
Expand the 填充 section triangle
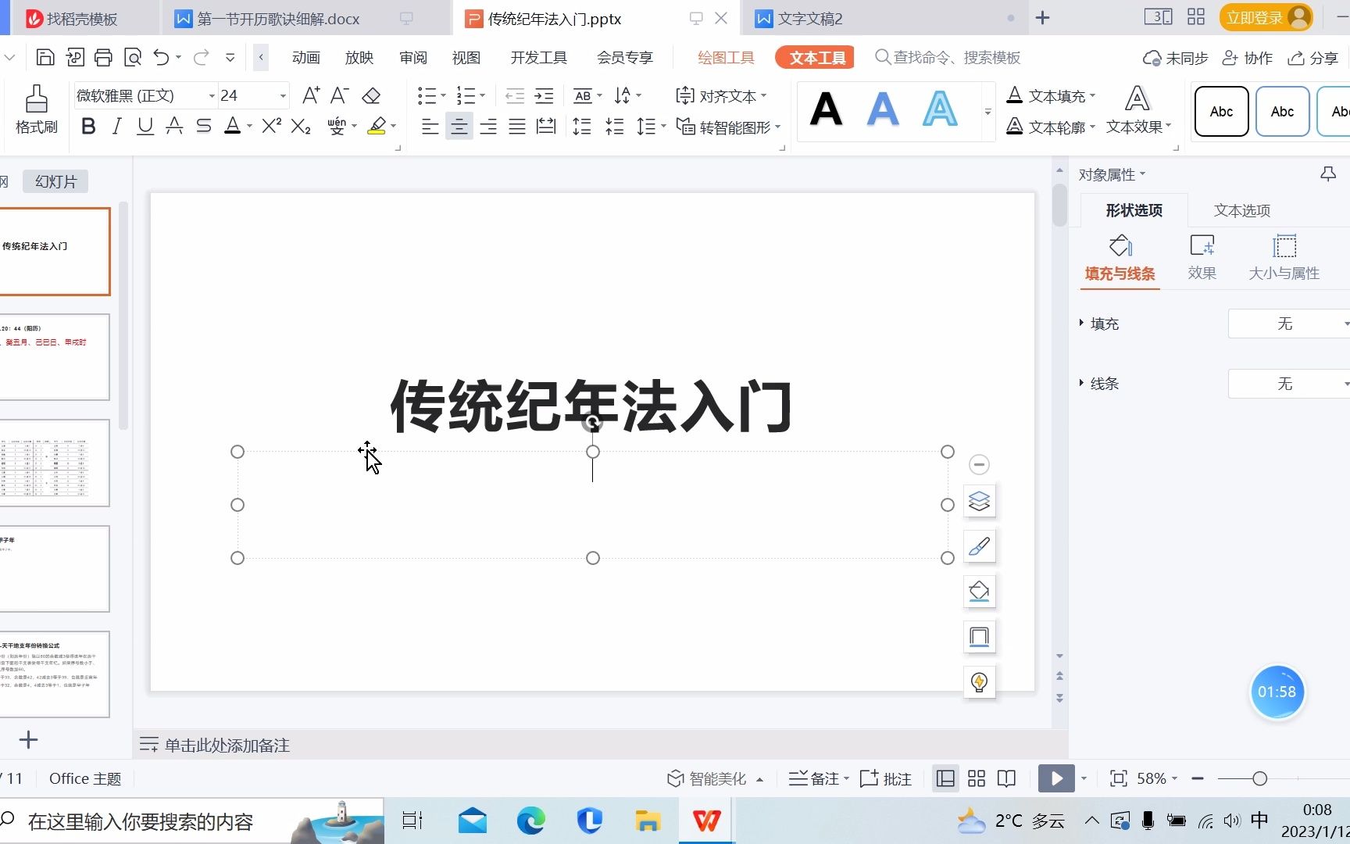point(1082,323)
